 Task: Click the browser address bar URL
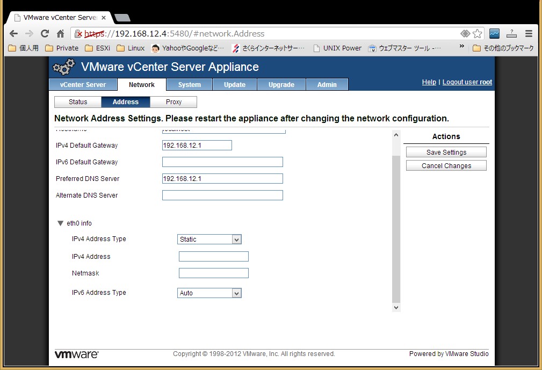pyautogui.click(x=174, y=33)
